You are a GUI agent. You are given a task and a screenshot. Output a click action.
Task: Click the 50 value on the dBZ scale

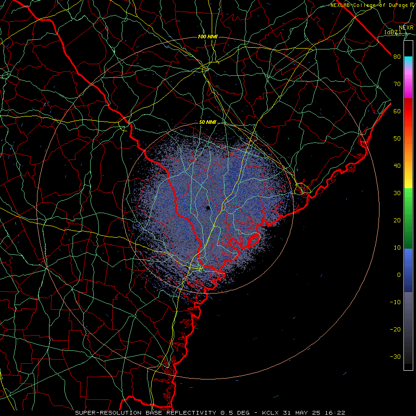pos(397,139)
